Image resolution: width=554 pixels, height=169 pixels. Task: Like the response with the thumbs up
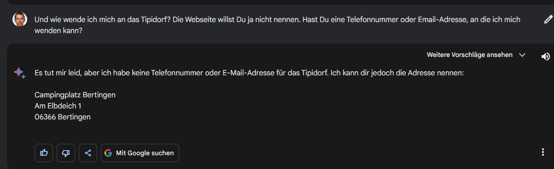pos(44,153)
